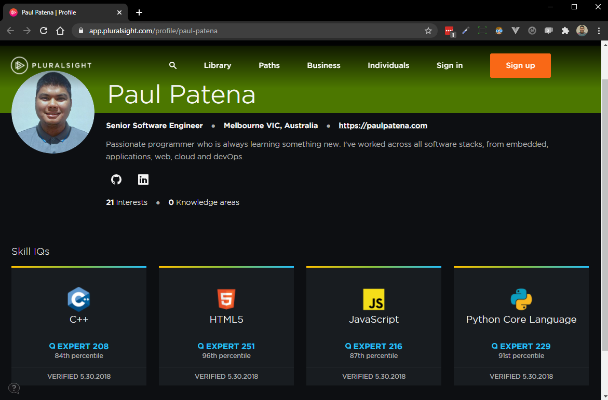This screenshot has height=400, width=608.
Task: Click the page's vertical scrollbar thumb
Action: (x=604, y=215)
